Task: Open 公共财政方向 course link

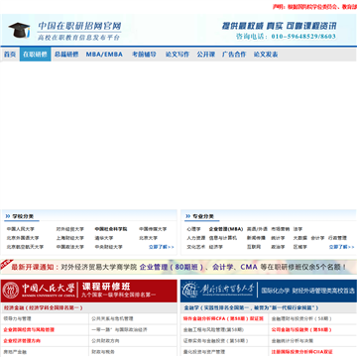Action: point(105,340)
